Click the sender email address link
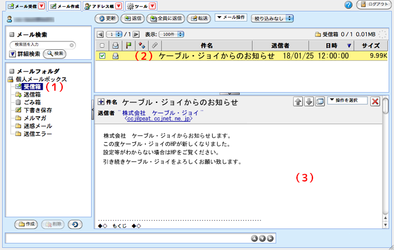Viewport: 394px width, 250px height. pyautogui.click(x=158, y=118)
